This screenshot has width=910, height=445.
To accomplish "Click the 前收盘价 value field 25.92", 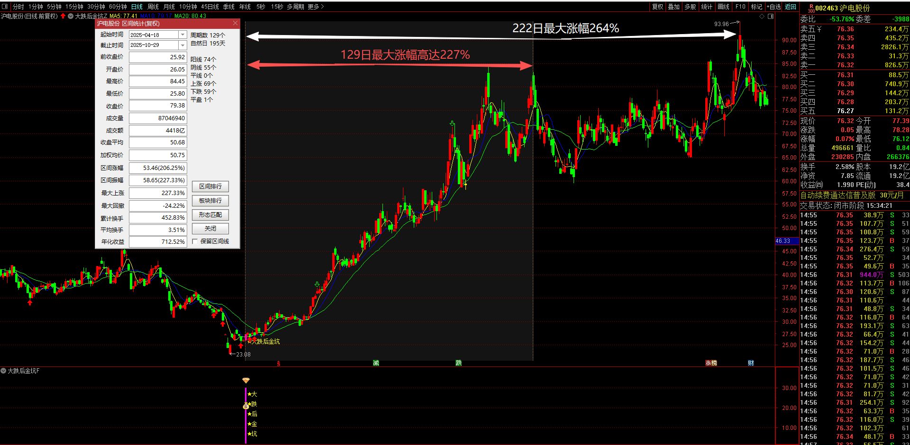I will (x=158, y=57).
